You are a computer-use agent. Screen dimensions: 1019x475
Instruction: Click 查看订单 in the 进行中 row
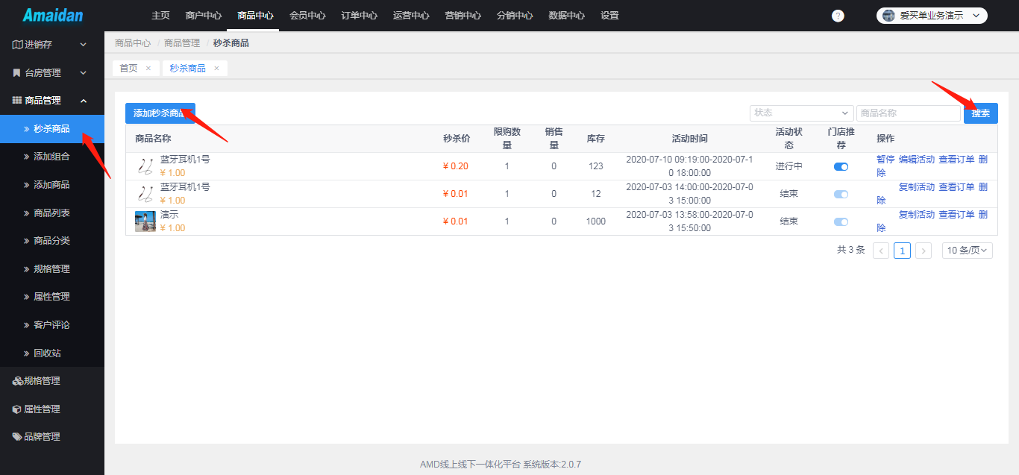[x=956, y=160]
